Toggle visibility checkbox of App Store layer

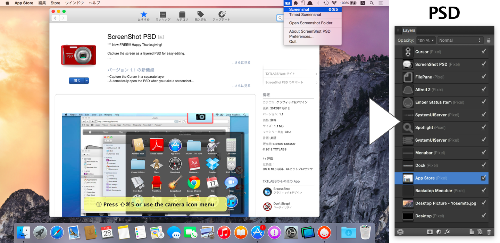point(483,178)
